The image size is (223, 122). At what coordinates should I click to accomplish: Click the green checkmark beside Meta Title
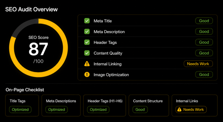(x=87, y=21)
